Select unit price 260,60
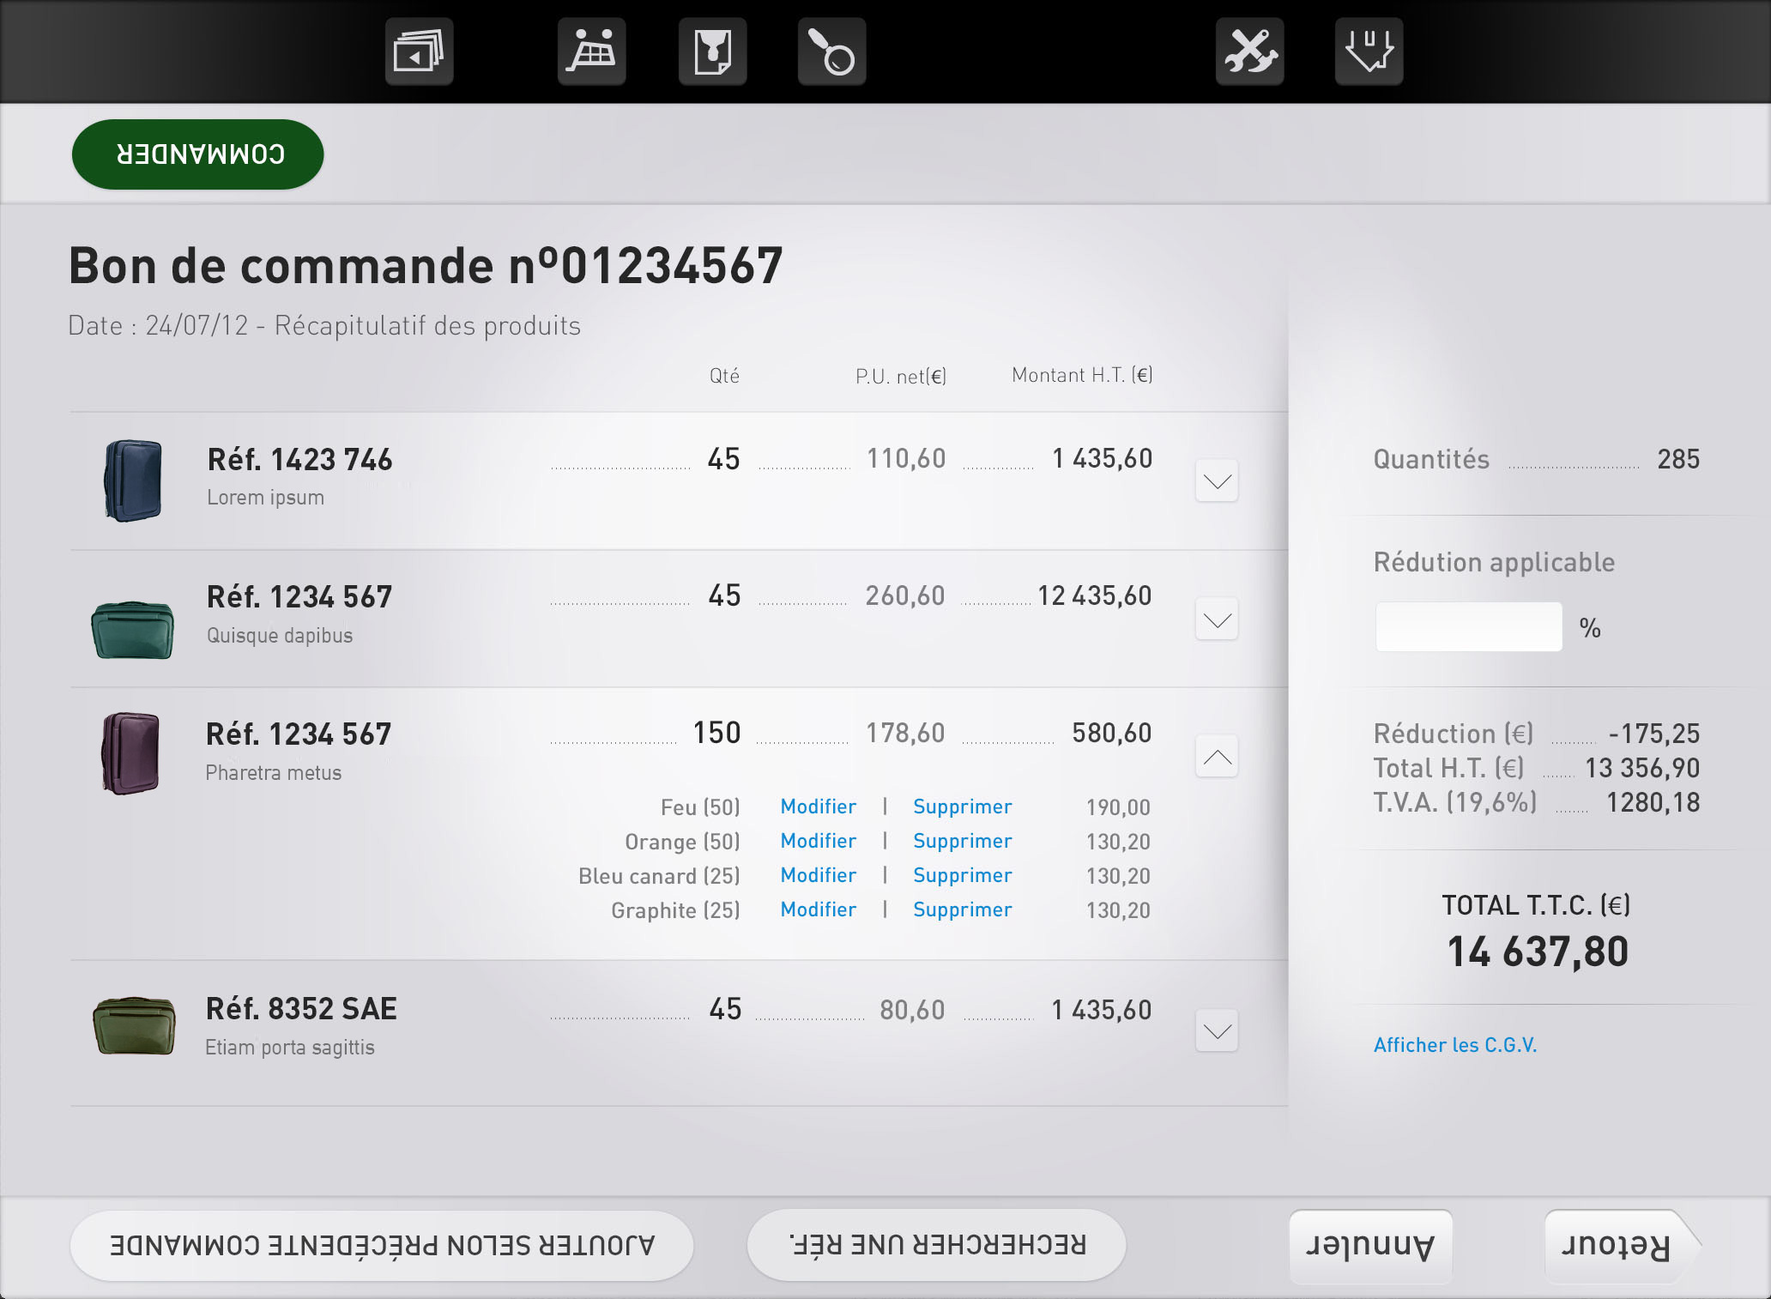Viewport: 1771px width, 1299px height. (x=905, y=595)
